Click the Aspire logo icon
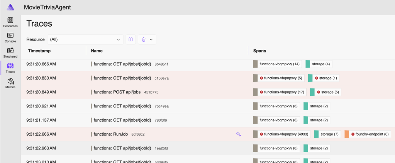 [10, 7]
